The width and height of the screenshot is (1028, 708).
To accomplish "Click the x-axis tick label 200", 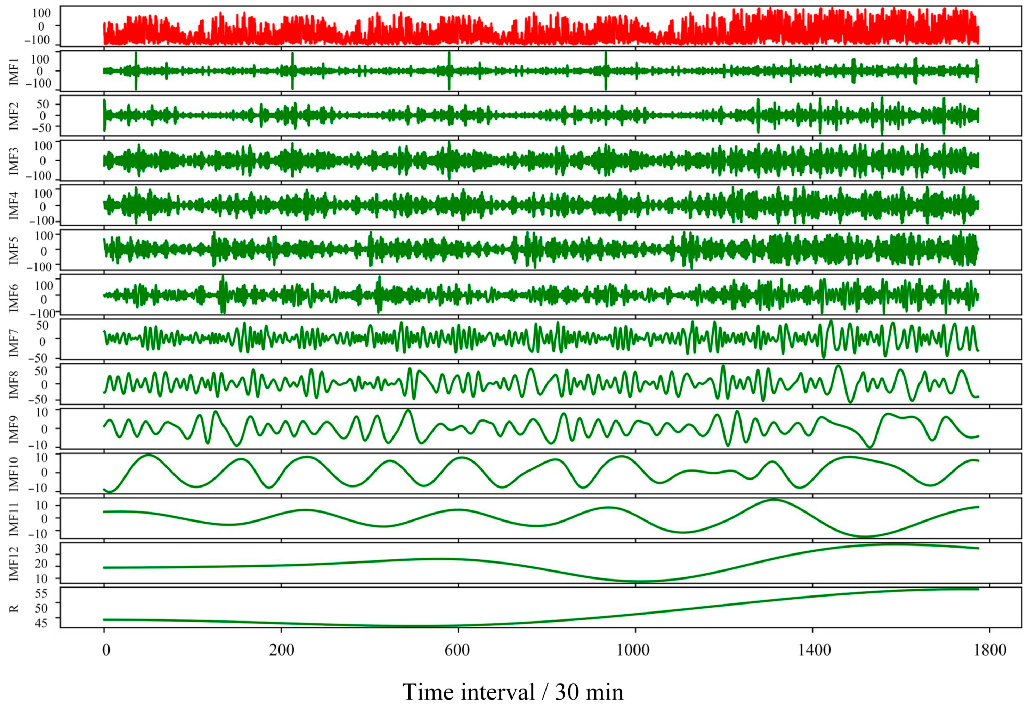I will [282, 650].
